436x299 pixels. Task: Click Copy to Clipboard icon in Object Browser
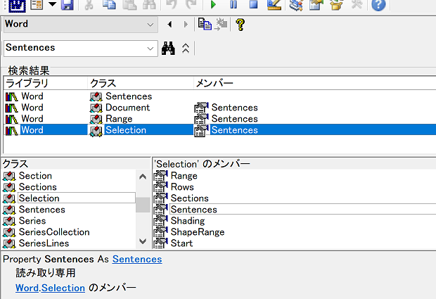(x=205, y=25)
